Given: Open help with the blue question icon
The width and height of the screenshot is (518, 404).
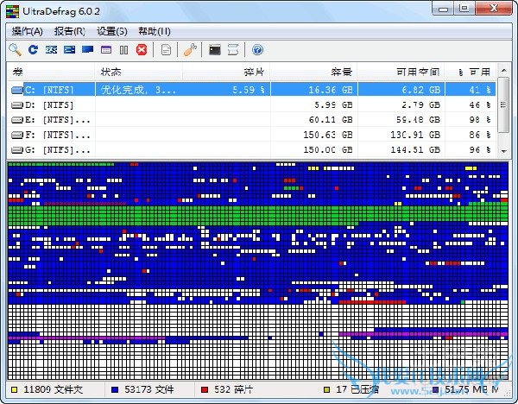Looking at the screenshot, I should click(x=257, y=50).
